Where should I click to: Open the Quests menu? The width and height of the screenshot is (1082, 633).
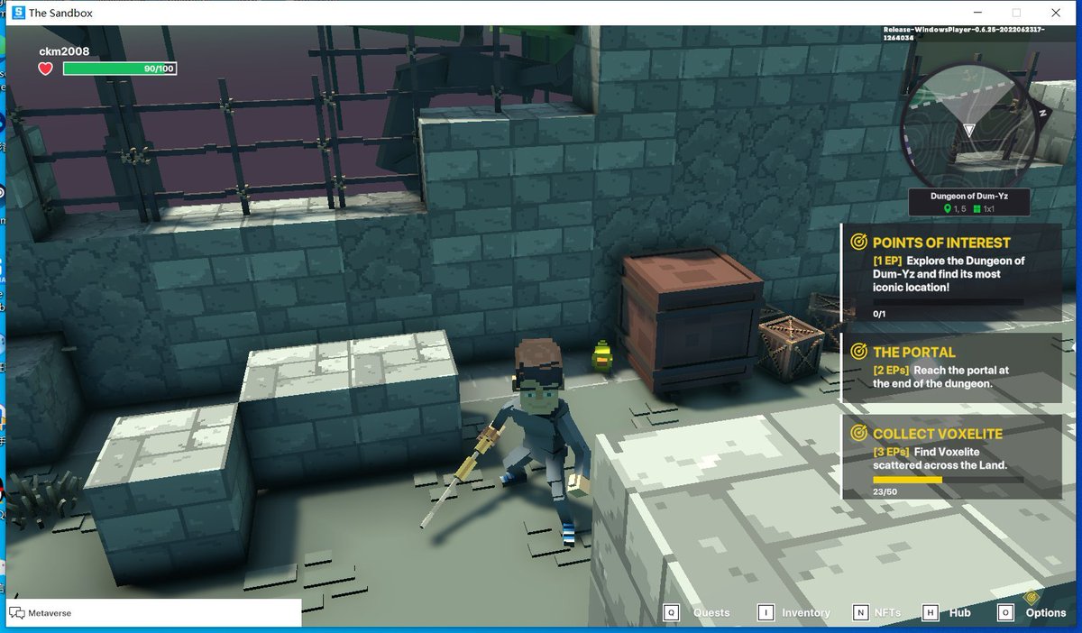(x=711, y=612)
